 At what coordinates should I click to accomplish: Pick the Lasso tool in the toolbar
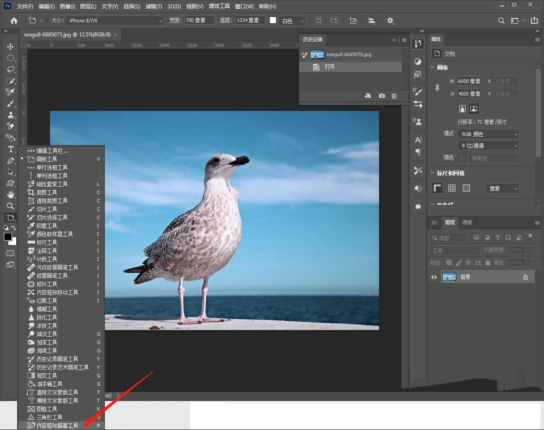pyautogui.click(x=11, y=69)
